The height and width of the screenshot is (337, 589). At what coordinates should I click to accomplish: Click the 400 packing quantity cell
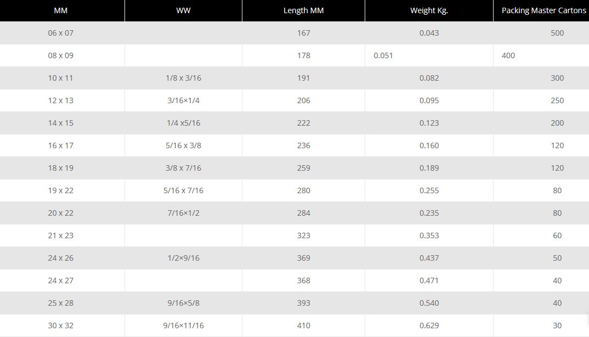pyautogui.click(x=508, y=55)
